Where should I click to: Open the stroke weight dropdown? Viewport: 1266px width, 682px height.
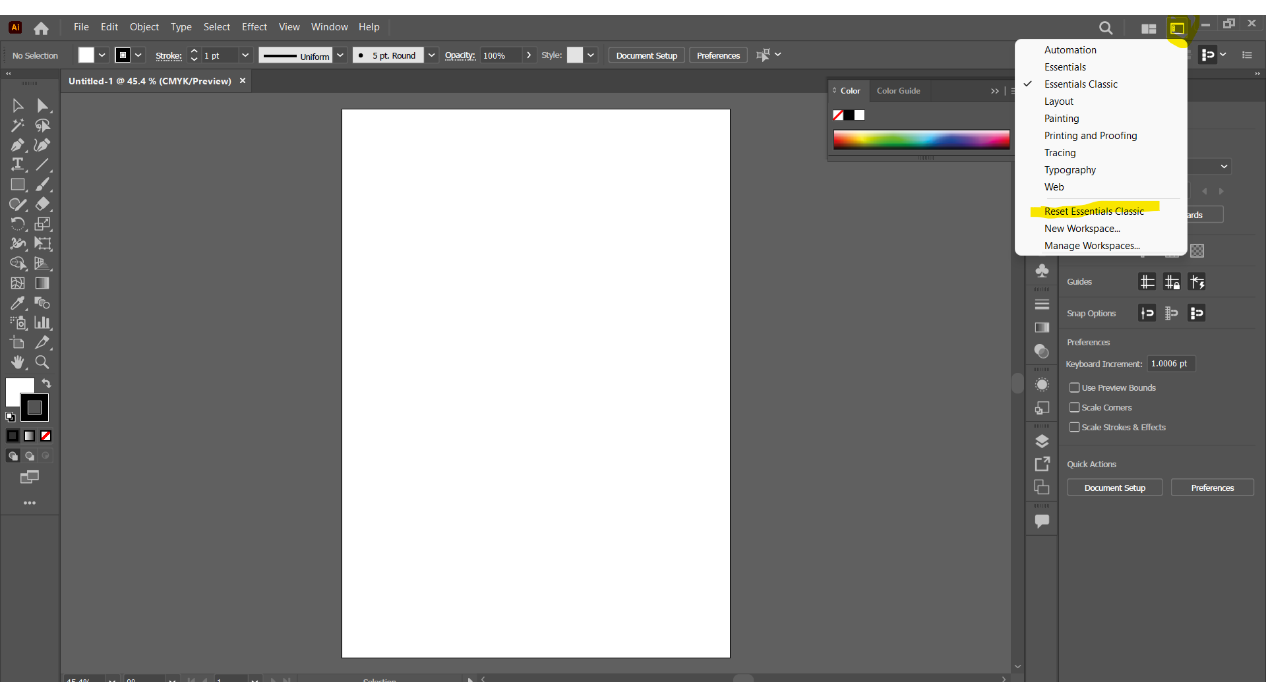pos(245,55)
